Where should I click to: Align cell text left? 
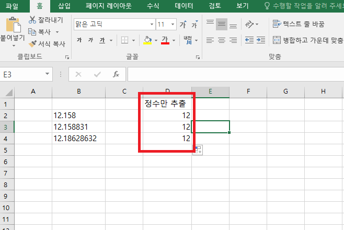tap(210, 40)
